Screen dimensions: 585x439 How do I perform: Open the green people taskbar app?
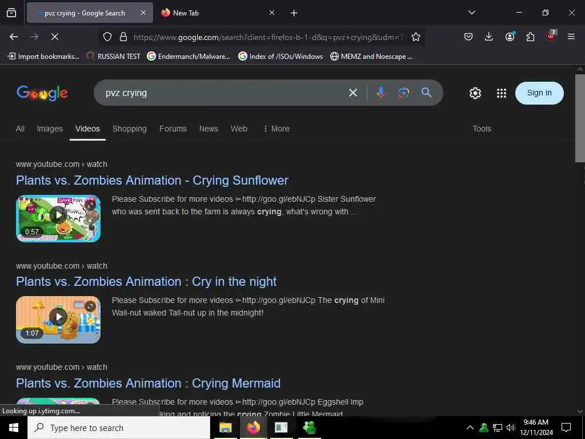point(309,428)
